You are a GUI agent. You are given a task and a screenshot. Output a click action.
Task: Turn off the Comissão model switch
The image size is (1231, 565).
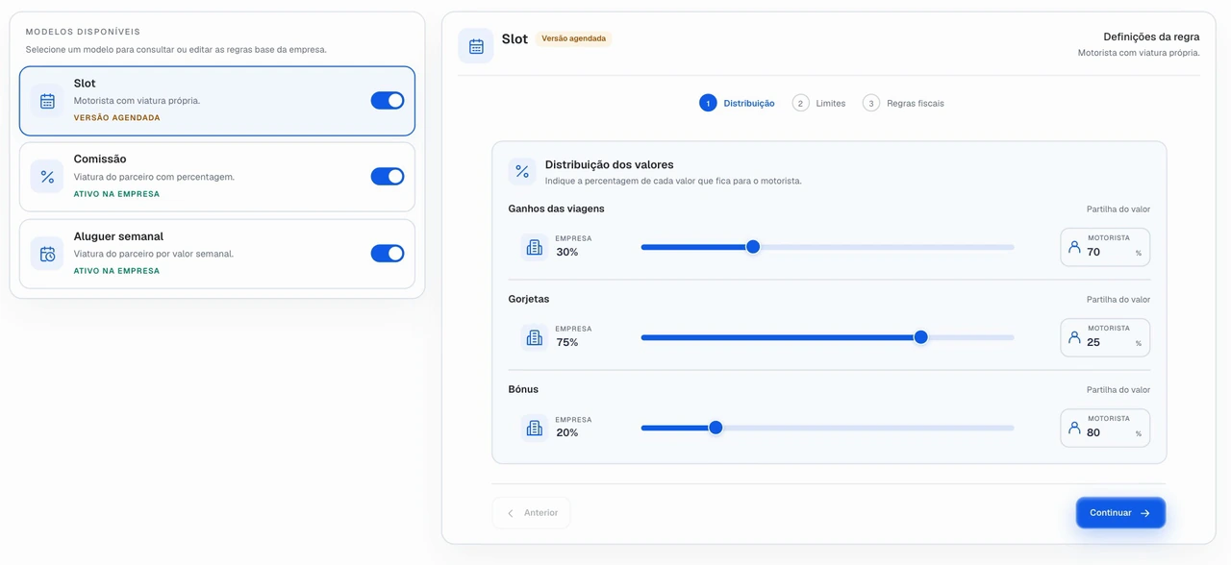(x=388, y=176)
